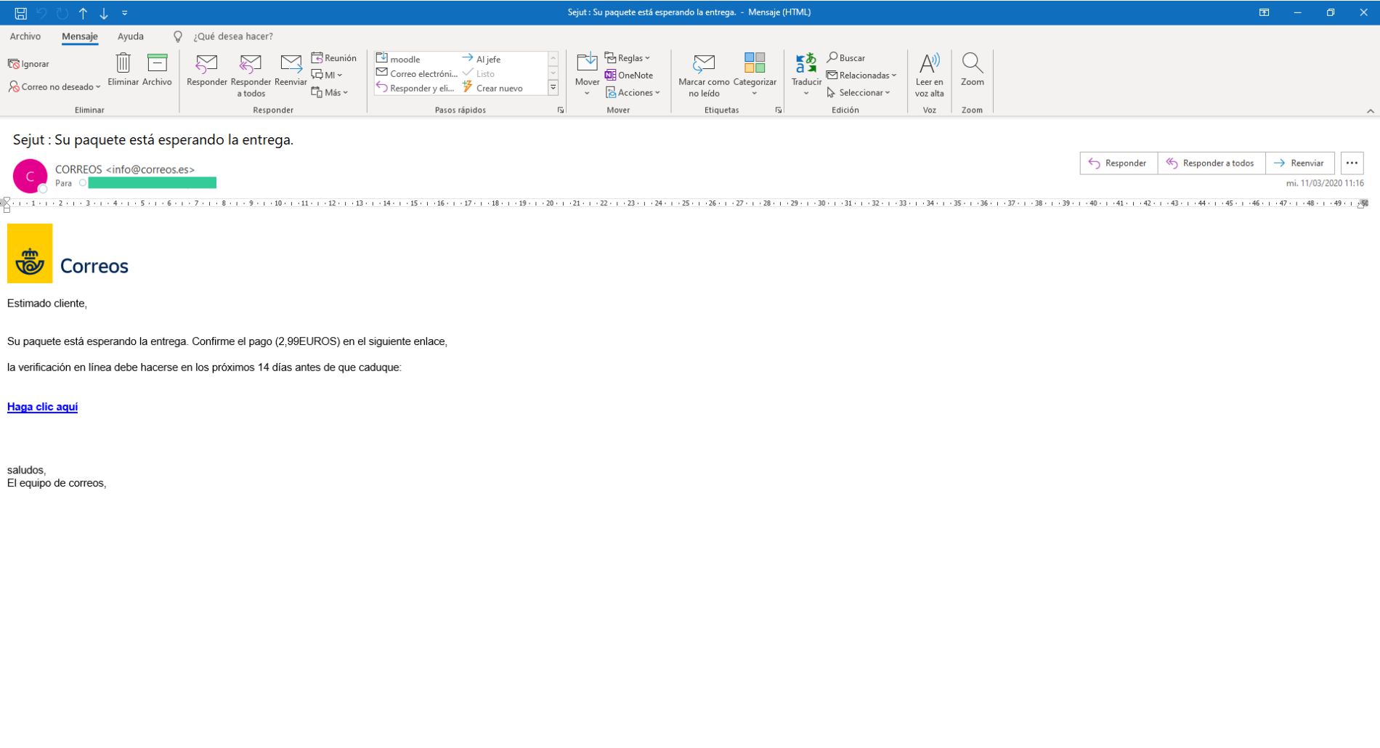
Task: Click the Eliminar trash icon
Action: point(123,65)
